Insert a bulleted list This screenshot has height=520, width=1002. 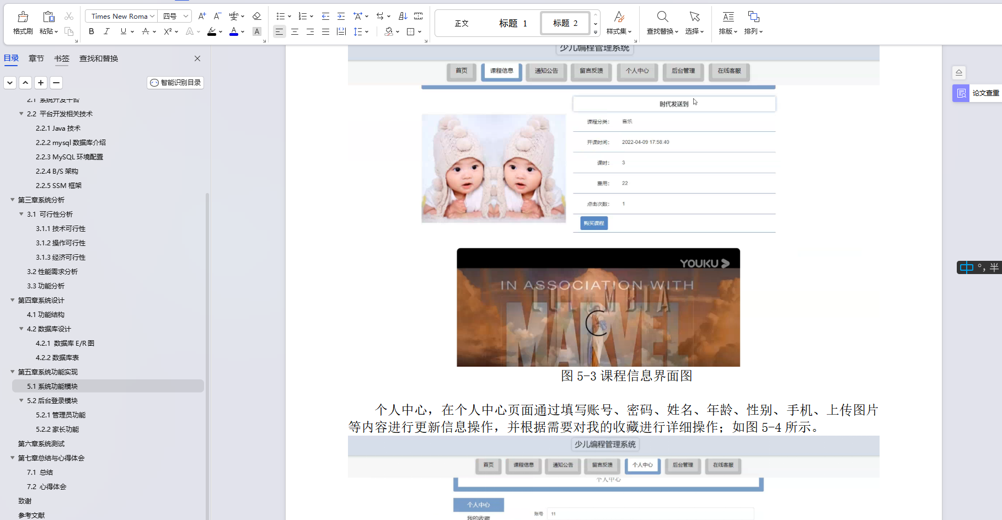coord(281,16)
